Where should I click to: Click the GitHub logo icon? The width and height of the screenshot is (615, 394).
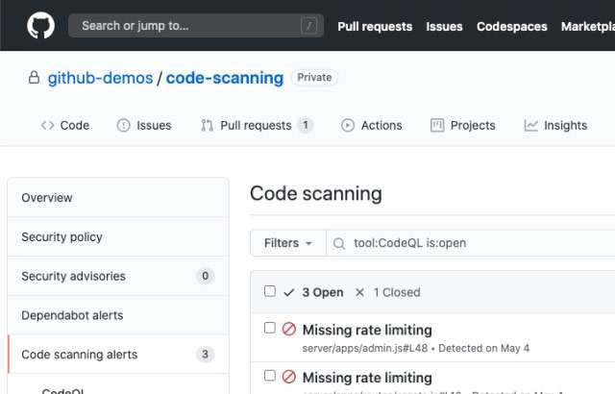(x=40, y=26)
